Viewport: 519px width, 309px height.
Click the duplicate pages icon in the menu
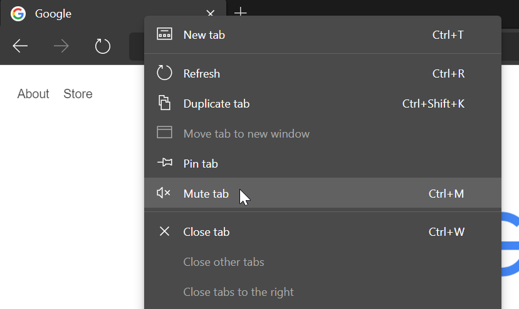tap(164, 103)
